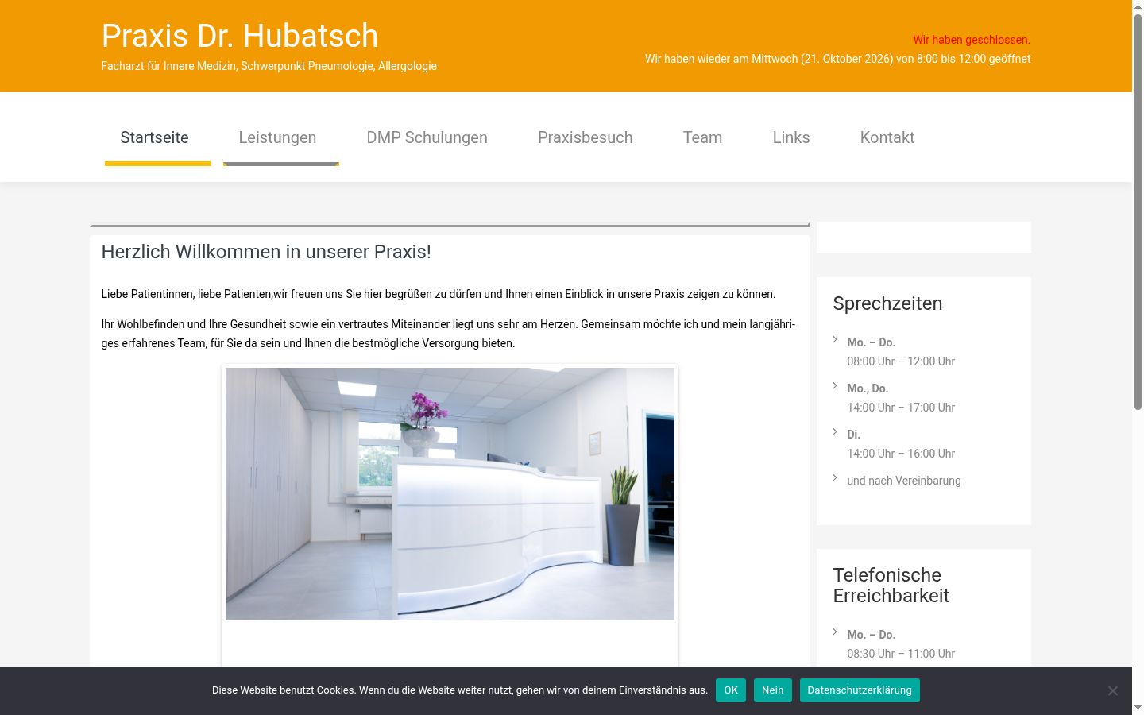Select Team in navigation bar
1144x715 pixels.
coord(703,137)
